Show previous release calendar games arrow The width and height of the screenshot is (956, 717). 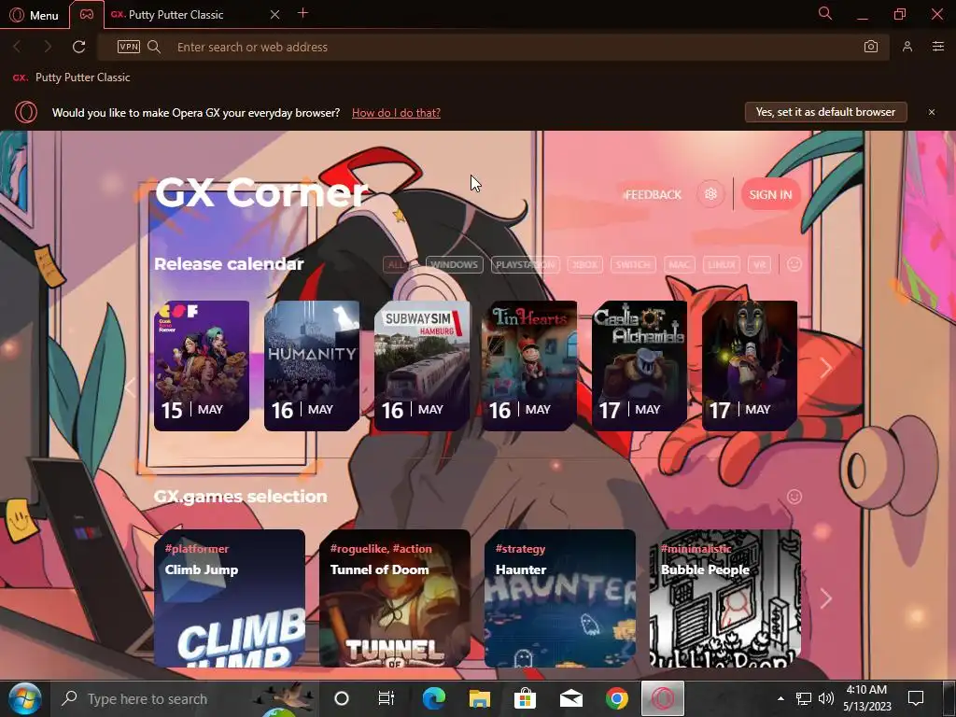click(x=130, y=387)
